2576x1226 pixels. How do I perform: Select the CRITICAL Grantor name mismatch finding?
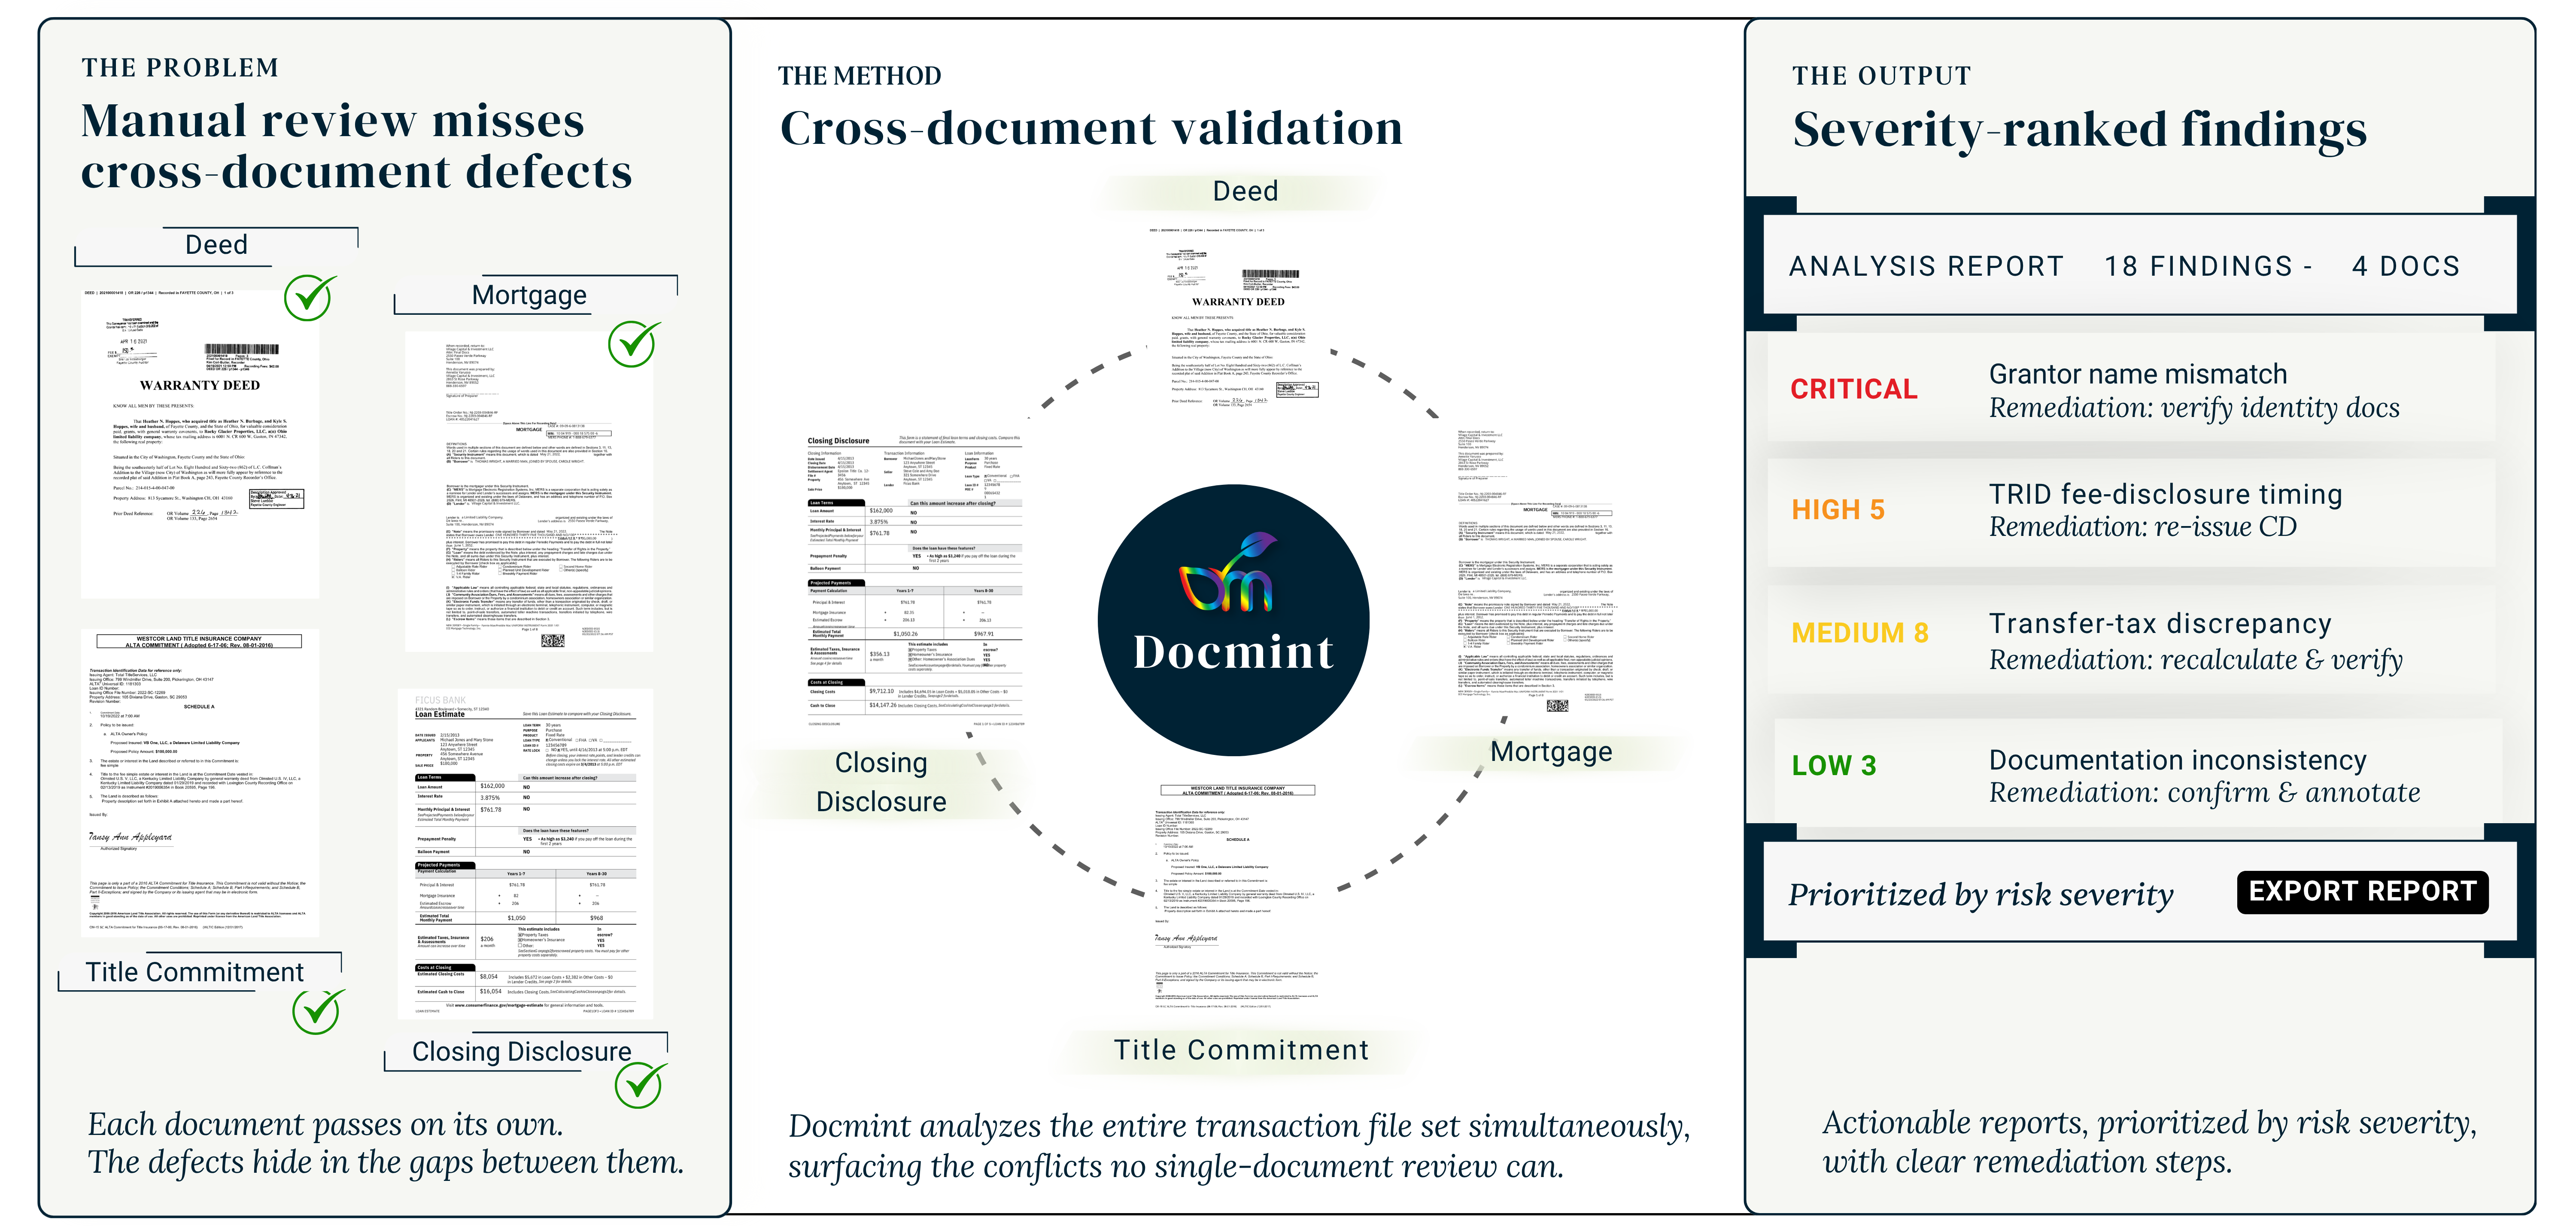pyautogui.click(x=2131, y=389)
